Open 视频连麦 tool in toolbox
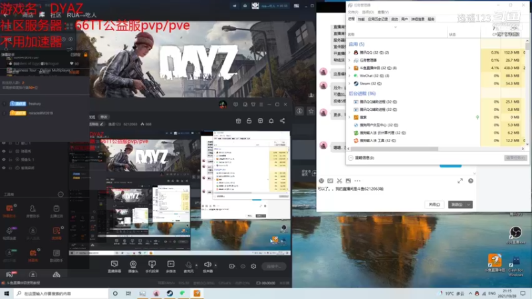This screenshot has width=532, height=299. (x=9, y=233)
